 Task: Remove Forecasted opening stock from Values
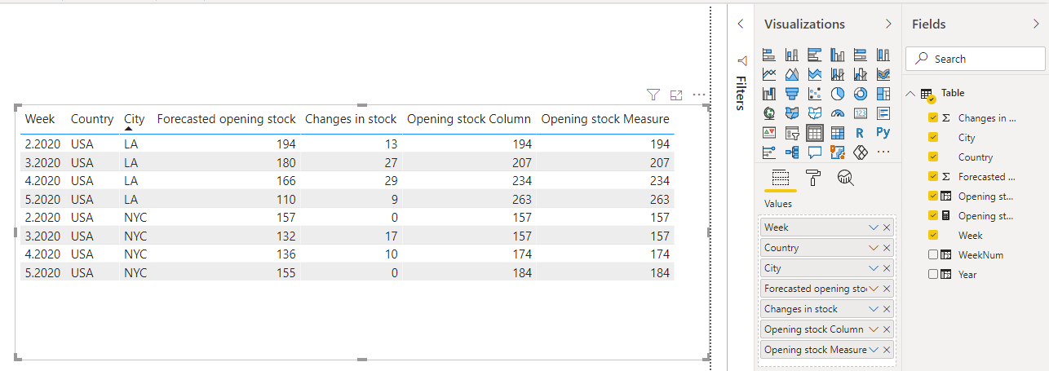click(887, 289)
